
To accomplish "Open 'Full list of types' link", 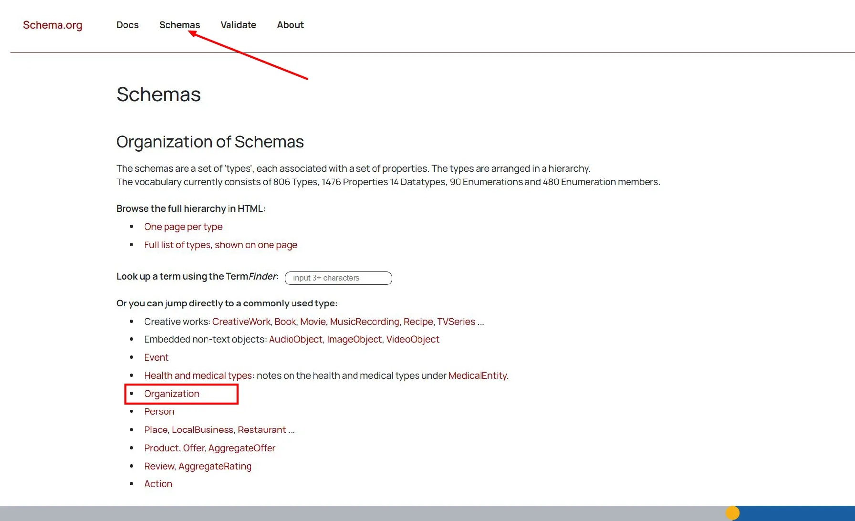I will 220,245.
